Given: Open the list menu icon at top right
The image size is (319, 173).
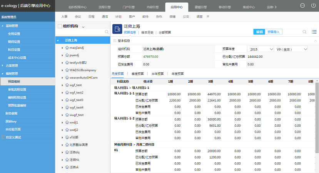Looking at the screenshot, I should [314, 32].
